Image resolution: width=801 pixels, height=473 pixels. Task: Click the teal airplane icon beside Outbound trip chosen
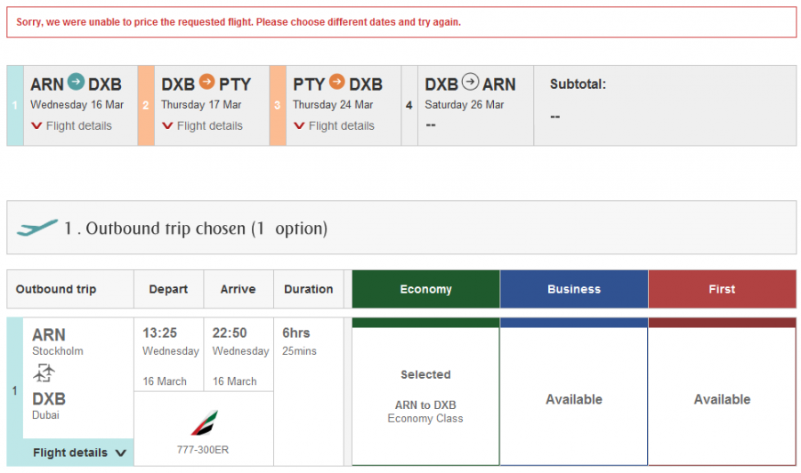37,228
